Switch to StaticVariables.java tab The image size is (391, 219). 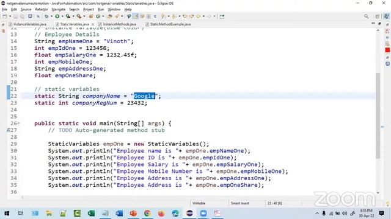[x=75, y=24]
